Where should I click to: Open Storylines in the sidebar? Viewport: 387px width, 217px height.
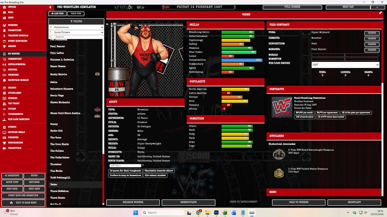pos(14,93)
